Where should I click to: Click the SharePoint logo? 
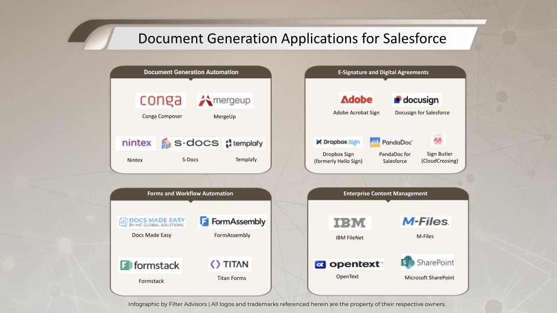coord(428,262)
